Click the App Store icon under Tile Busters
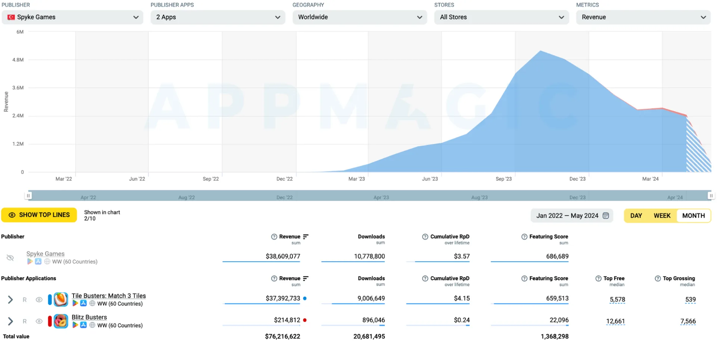717x344 pixels. (x=83, y=303)
